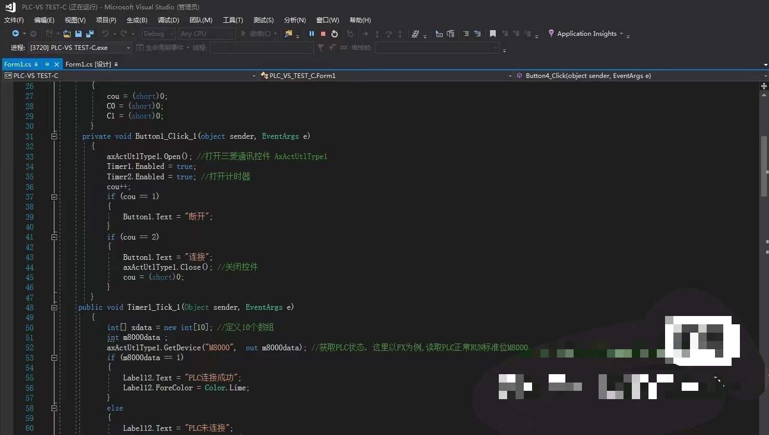
Task: Collapse the Button1_Click_1 method outline
Action: coord(54,136)
